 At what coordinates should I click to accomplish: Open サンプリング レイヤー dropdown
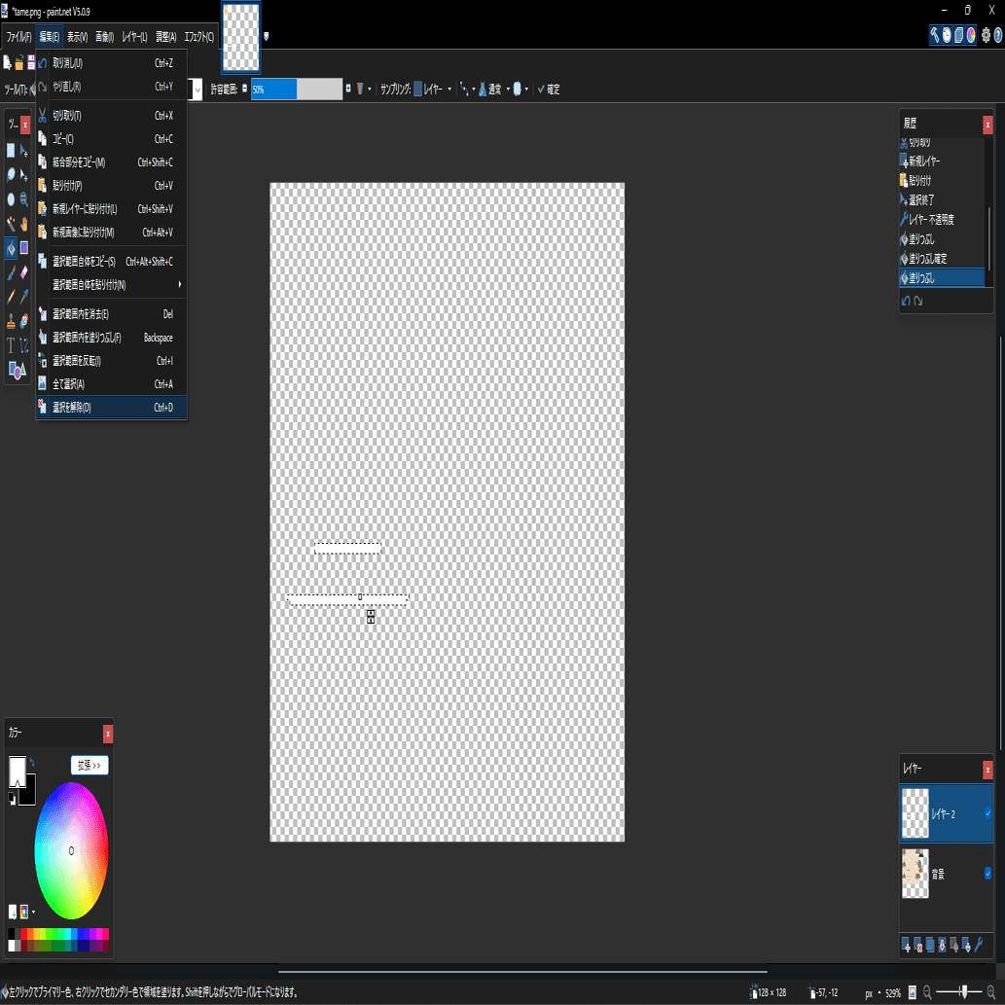tap(433, 90)
